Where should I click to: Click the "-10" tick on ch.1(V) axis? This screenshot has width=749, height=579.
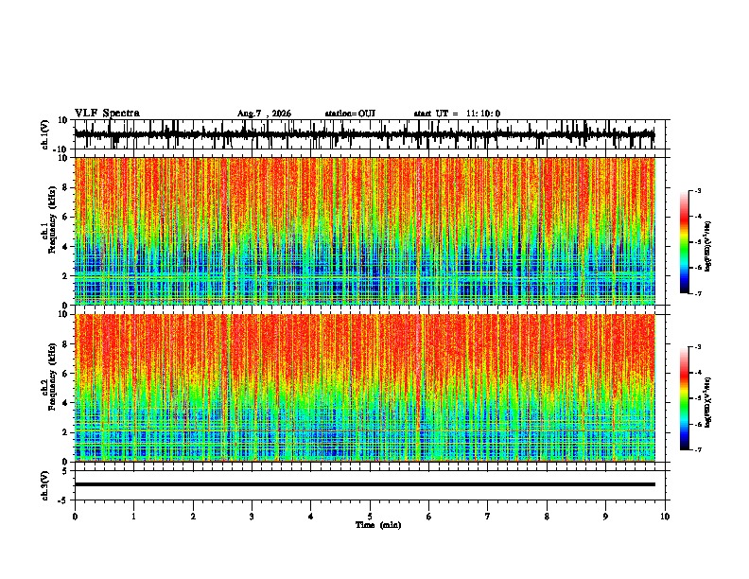point(61,149)
